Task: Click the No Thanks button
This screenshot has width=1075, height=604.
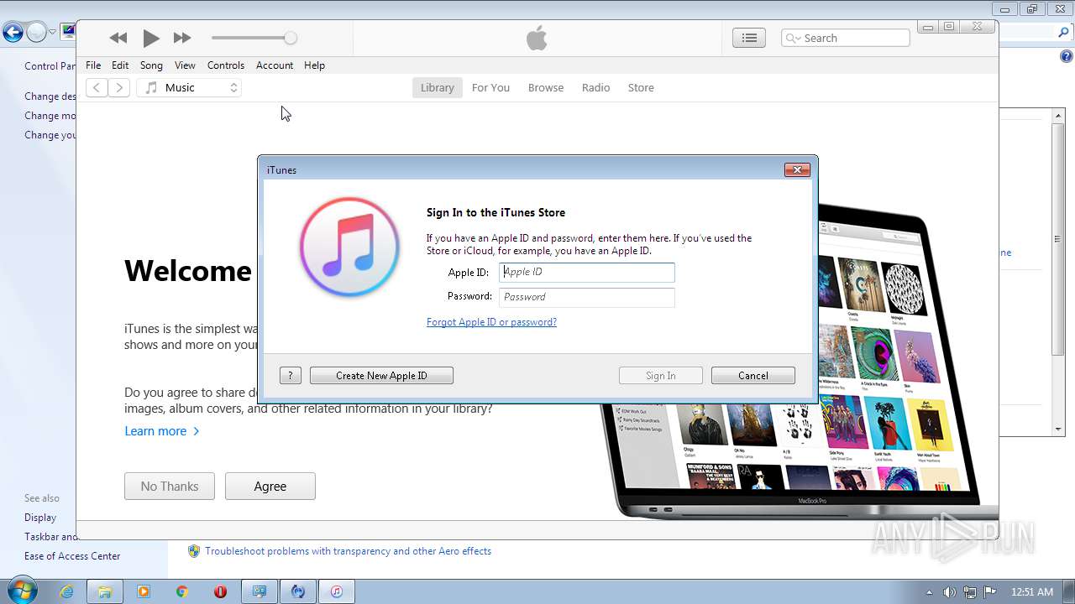Action: click(x=170, y=487)
